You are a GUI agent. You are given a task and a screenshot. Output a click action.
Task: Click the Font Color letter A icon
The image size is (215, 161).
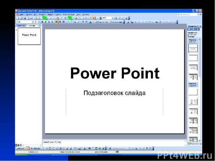pos(90,22)
